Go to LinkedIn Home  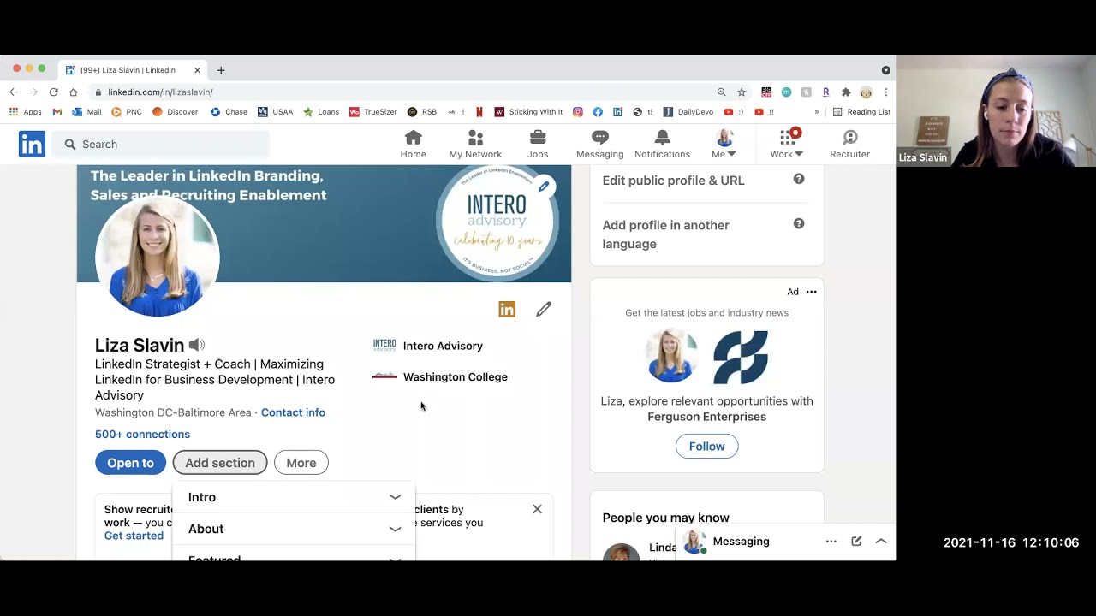tap(413, 144)
